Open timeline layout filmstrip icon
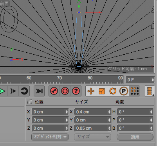The image size is (157, 146). (150, 91)
